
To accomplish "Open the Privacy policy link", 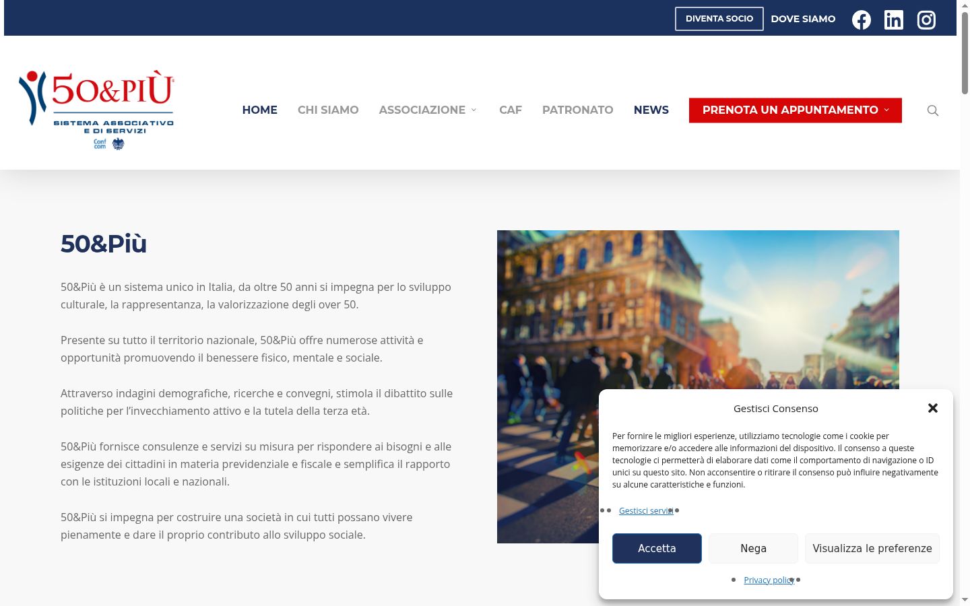I will (x=769, y=580).
